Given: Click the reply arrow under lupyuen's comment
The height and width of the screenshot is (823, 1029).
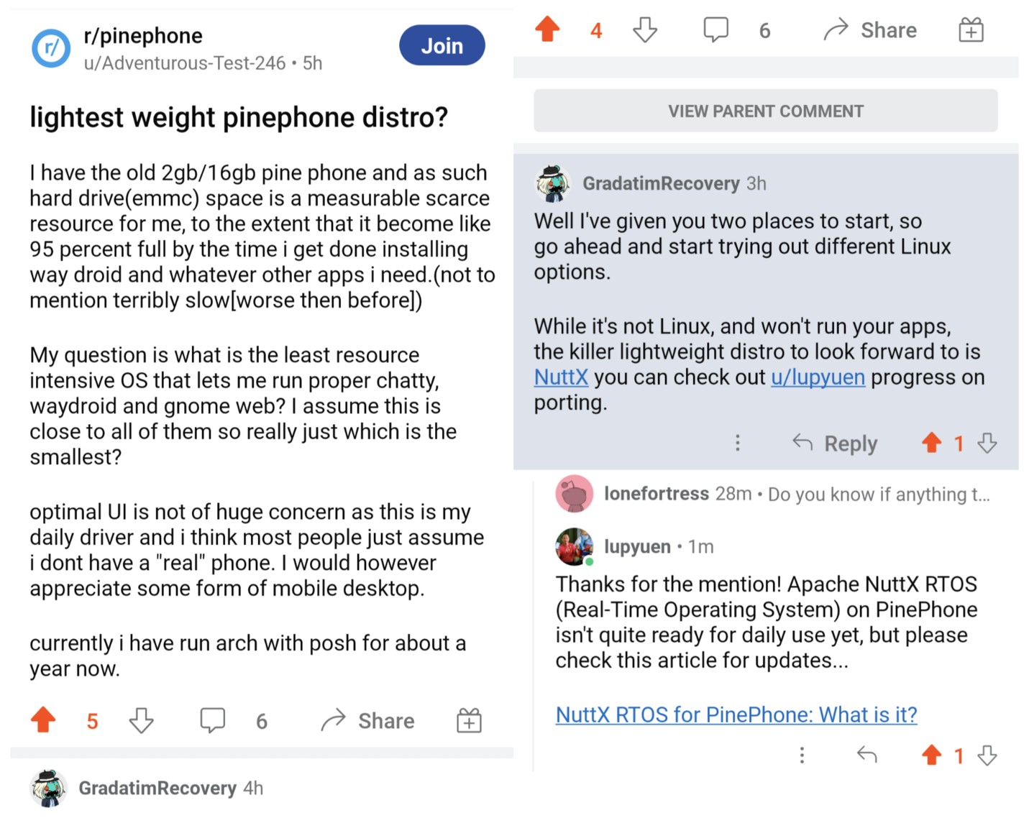Looking at the screenshot, I should [867, 755].
